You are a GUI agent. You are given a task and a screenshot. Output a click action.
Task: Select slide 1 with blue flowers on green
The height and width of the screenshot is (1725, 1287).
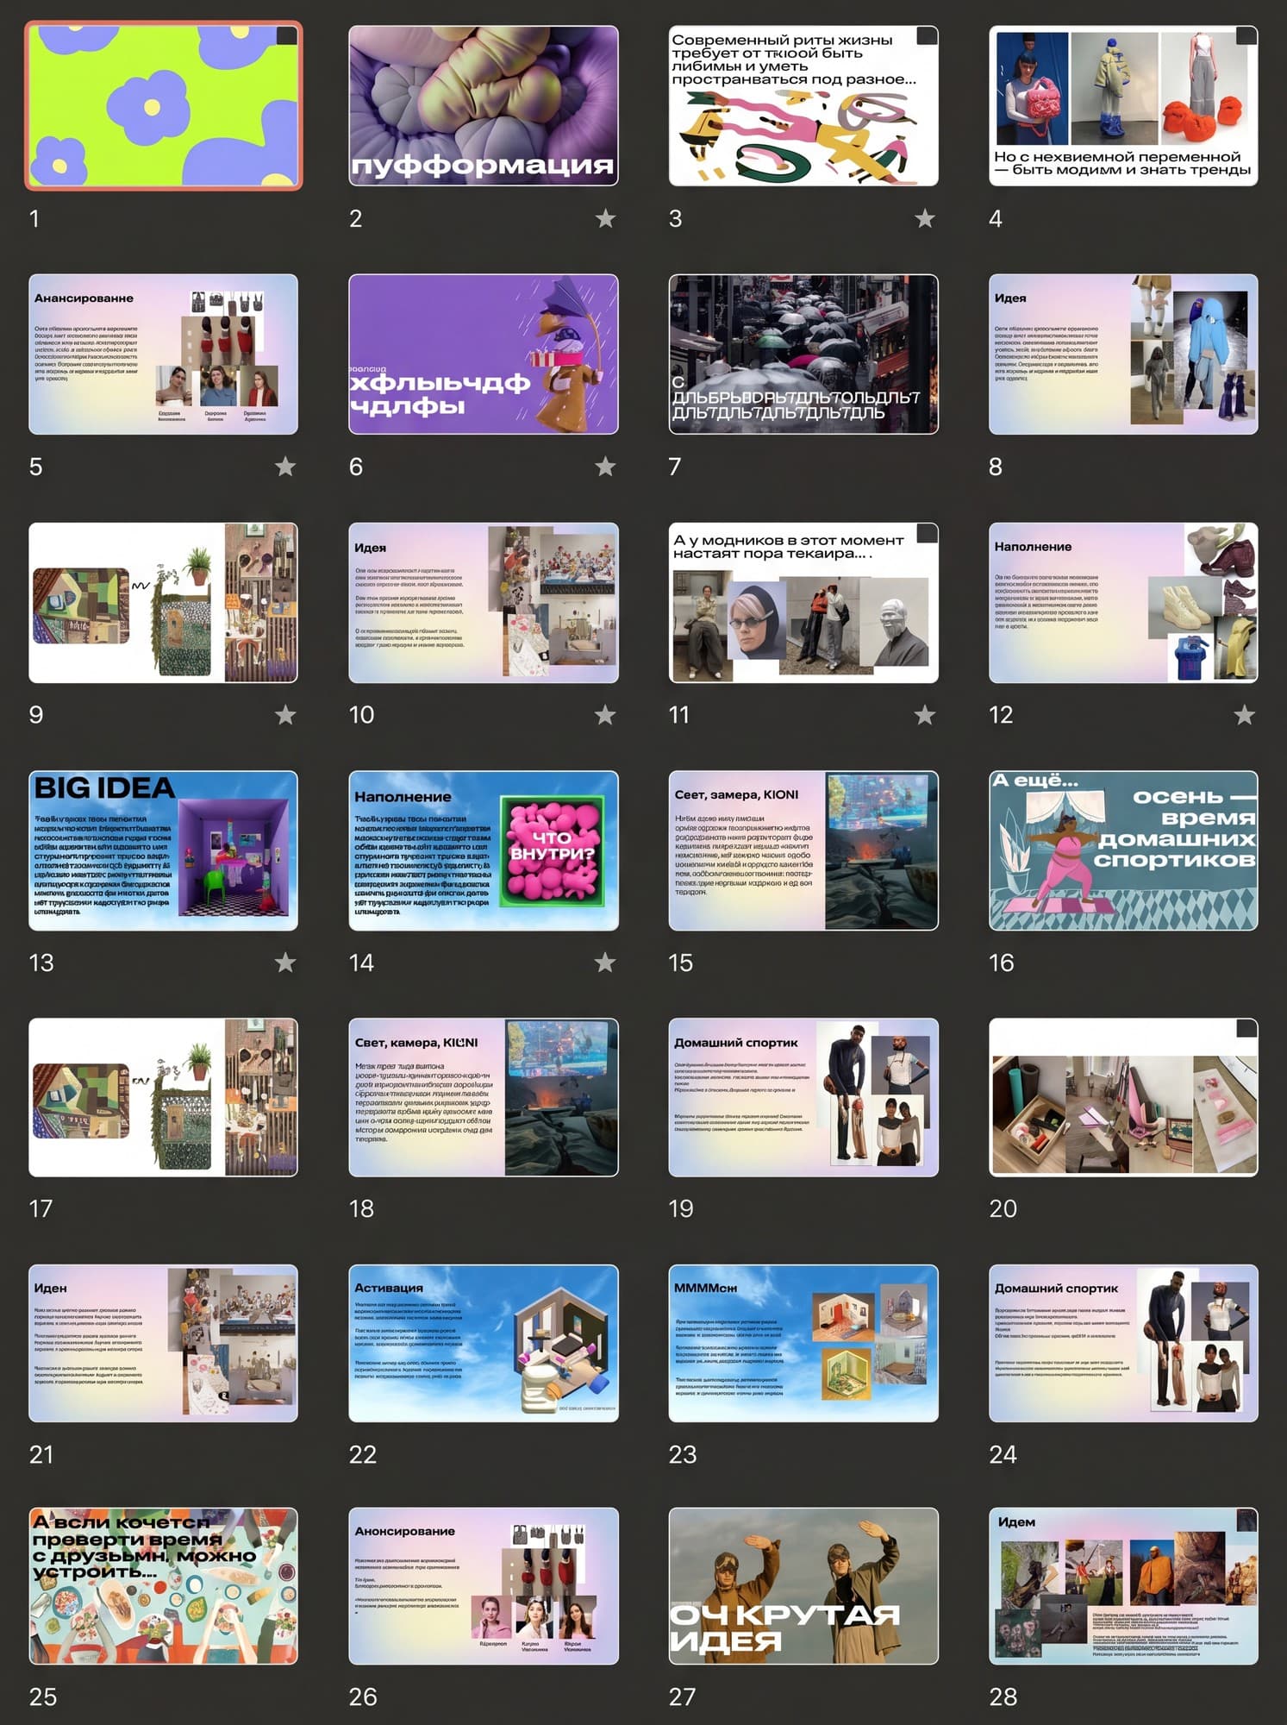164,105
